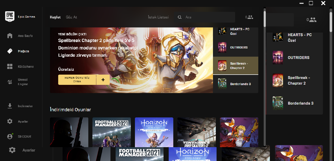Open fox character game card in front window

(x=239, y=132)
